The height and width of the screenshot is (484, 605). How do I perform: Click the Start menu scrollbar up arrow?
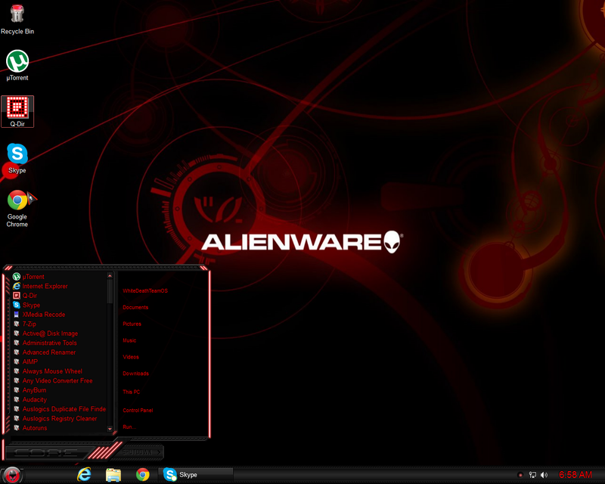[x=110, y=276]
